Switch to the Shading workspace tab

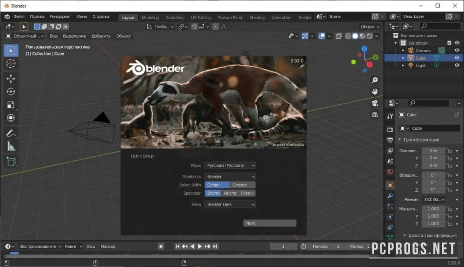pos(257,17)
